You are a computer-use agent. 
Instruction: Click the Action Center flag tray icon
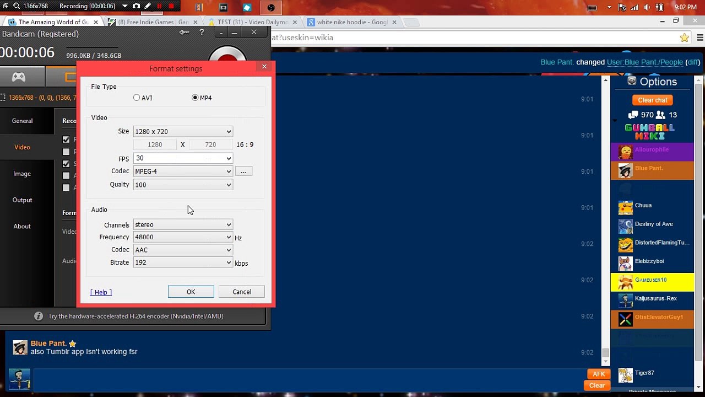click(x=622, y=8)
